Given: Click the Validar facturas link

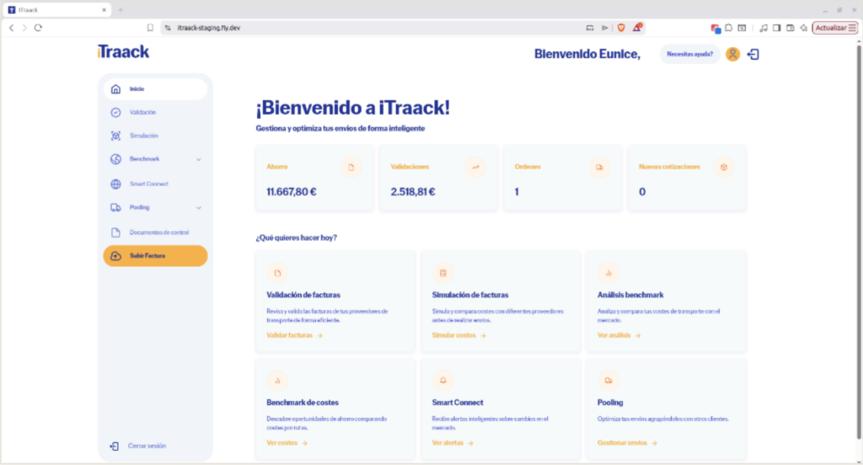Looking at the screenshot, I should 294,335.
